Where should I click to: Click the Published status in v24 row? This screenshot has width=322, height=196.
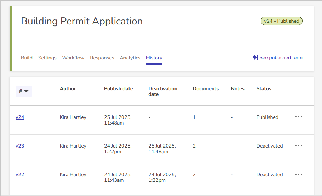coord(268,117)
